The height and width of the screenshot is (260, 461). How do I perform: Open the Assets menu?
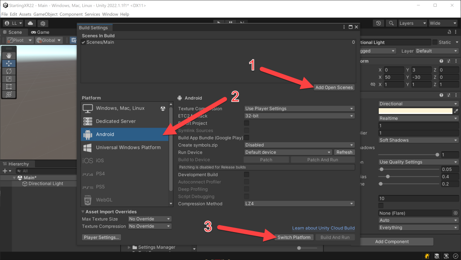[25, 14]
